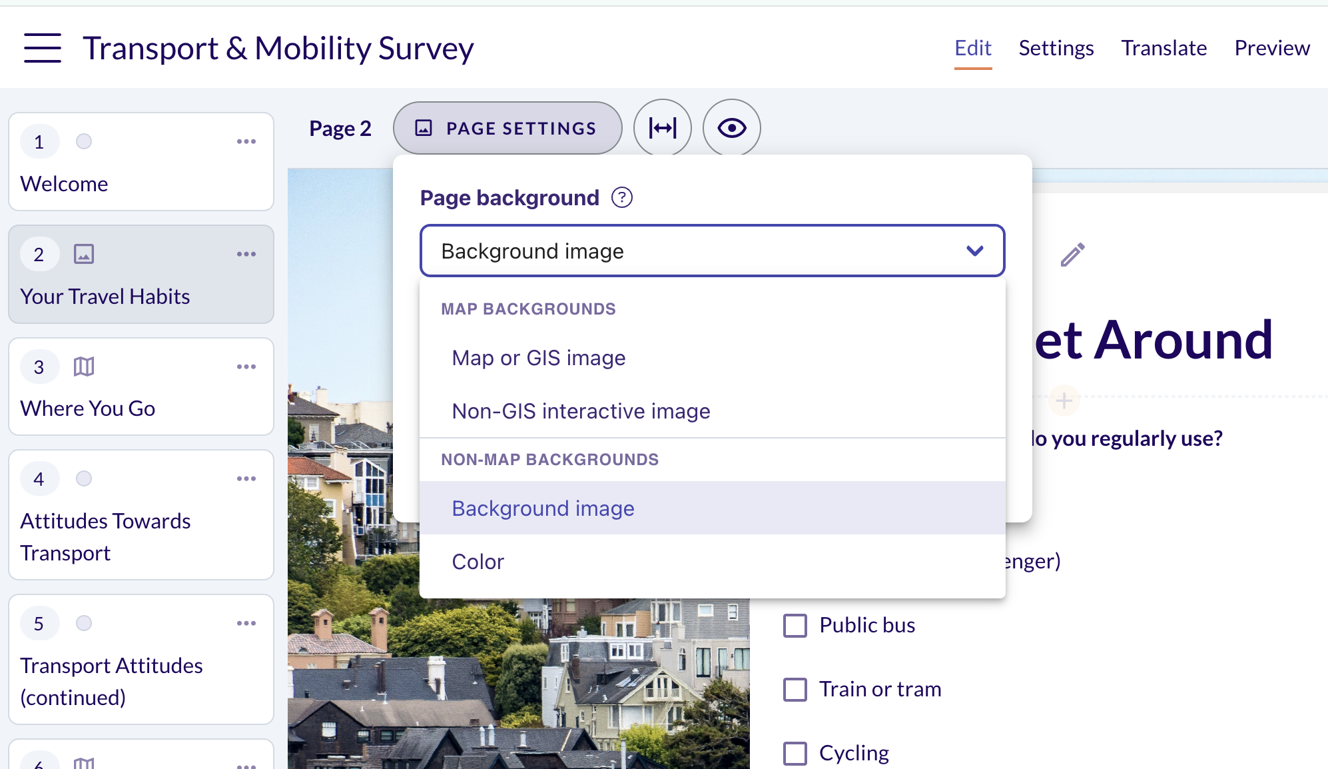Open options for Welcome page
This screenshot has width=1328, height=769.
[x=246, y=141]
